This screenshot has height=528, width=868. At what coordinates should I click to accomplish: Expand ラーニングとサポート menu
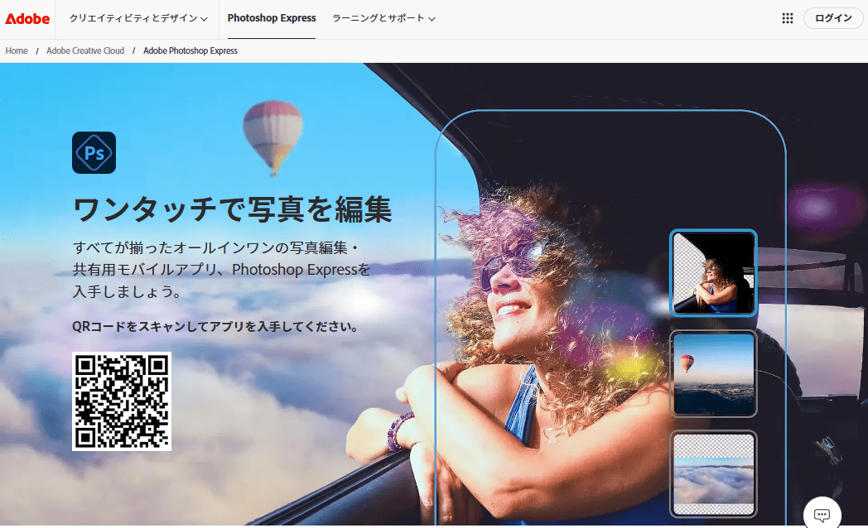(x=383, y=18)
